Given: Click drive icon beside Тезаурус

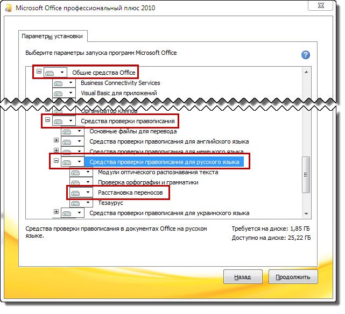Looking at the screenshot, I should coord(76,203).
